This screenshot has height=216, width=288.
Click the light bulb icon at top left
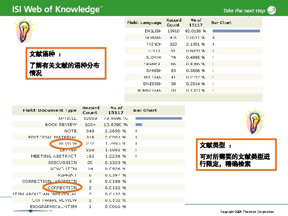[24, 30]
